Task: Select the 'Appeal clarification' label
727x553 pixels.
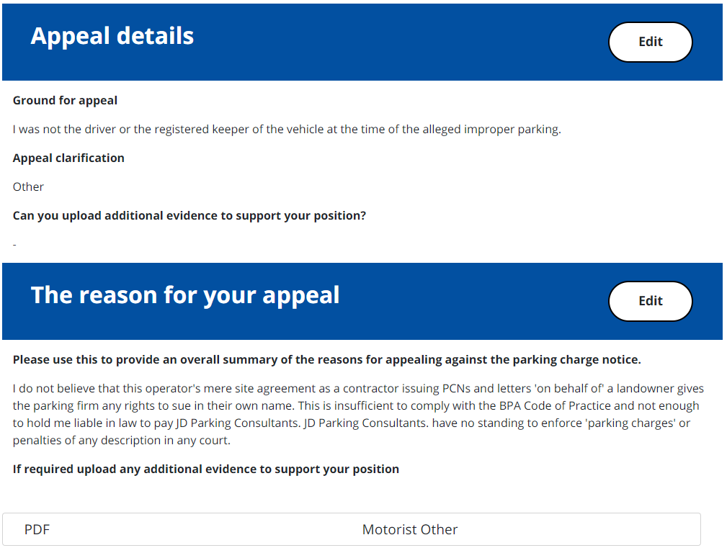Action: point(68,158)
